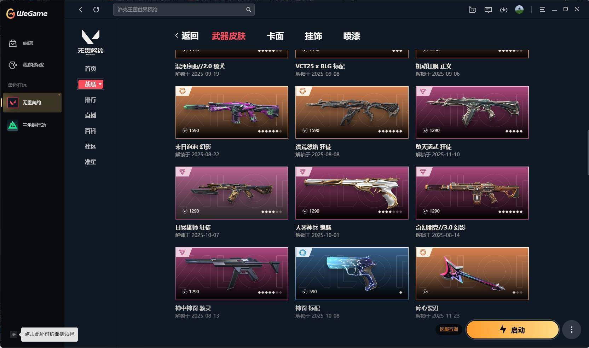
Task: Switch to the 卡面 tab
Action: [x=275, y=36]
